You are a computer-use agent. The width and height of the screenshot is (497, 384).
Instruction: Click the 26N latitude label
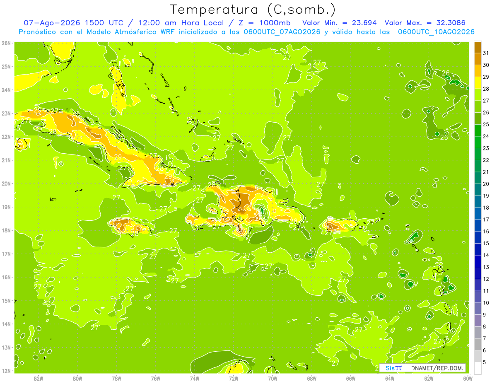(x=6, y=43)
